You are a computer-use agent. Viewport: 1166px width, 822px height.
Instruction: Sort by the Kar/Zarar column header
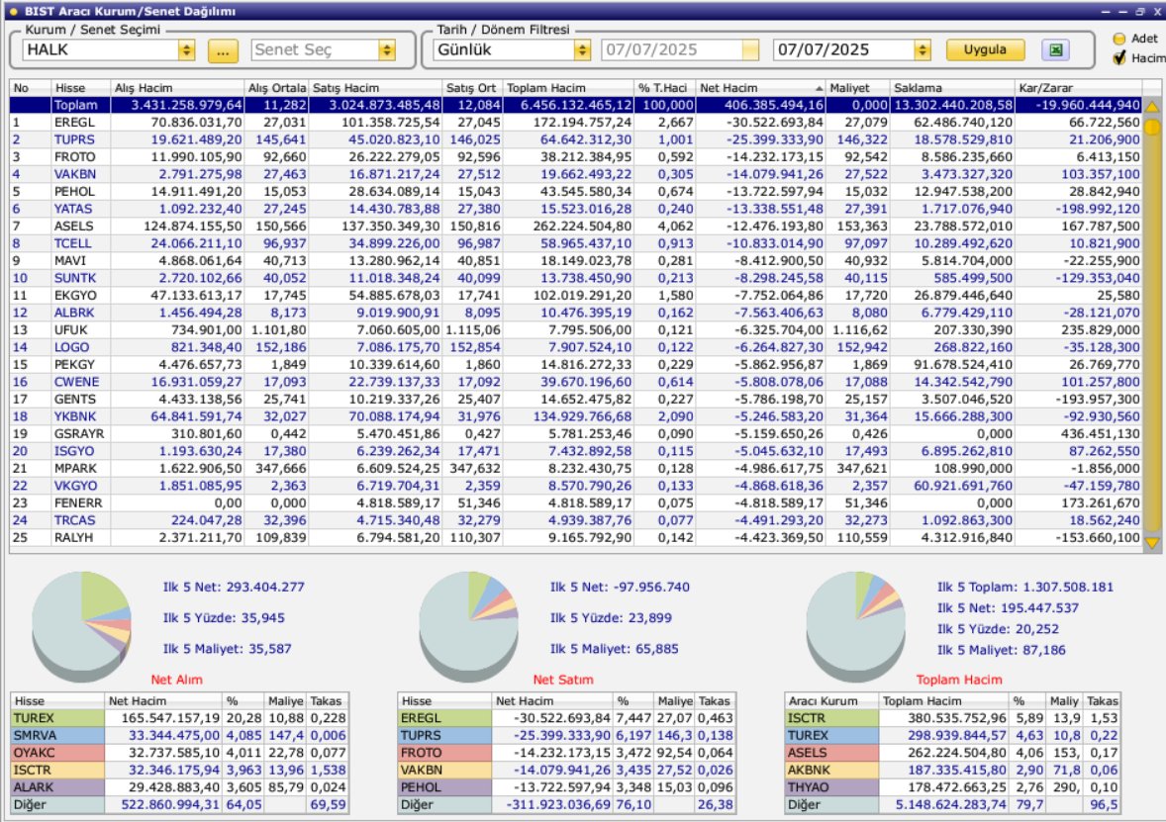coord(1078,88)
